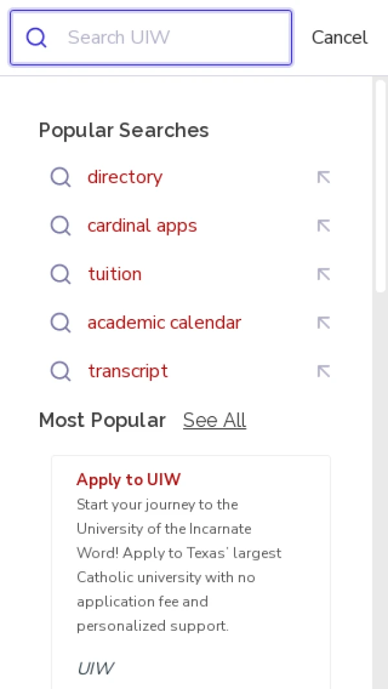Open academic calendar search suggestion
The image size is (388, 689).
[164, 323]
